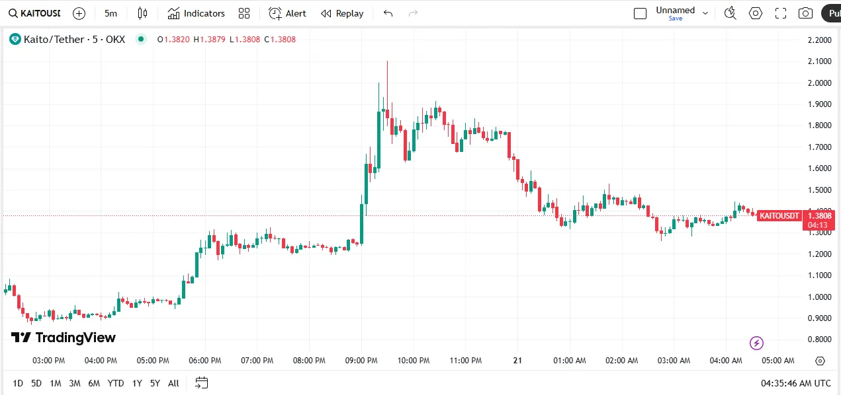
Task: Open chart settings via the gear icon
Action: (x=755, y=13)
